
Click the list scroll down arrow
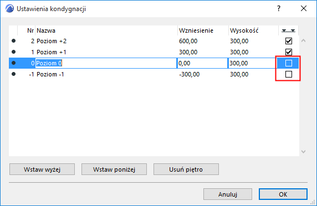pyautogui.click(x=303, y=152)
